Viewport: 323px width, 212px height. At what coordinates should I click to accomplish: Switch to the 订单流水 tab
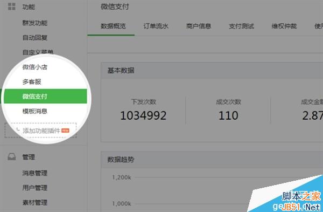pyautogui.click(x=156, y=26)
